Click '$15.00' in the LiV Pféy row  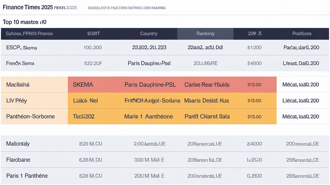tap(254, 101)
